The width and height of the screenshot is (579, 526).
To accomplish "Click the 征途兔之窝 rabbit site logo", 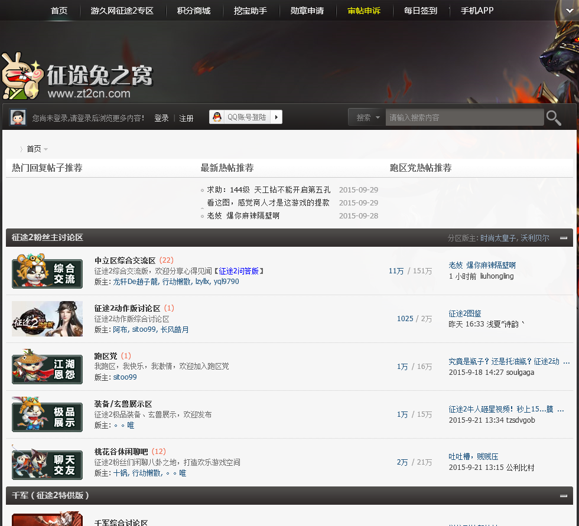I will pos(77,76).
